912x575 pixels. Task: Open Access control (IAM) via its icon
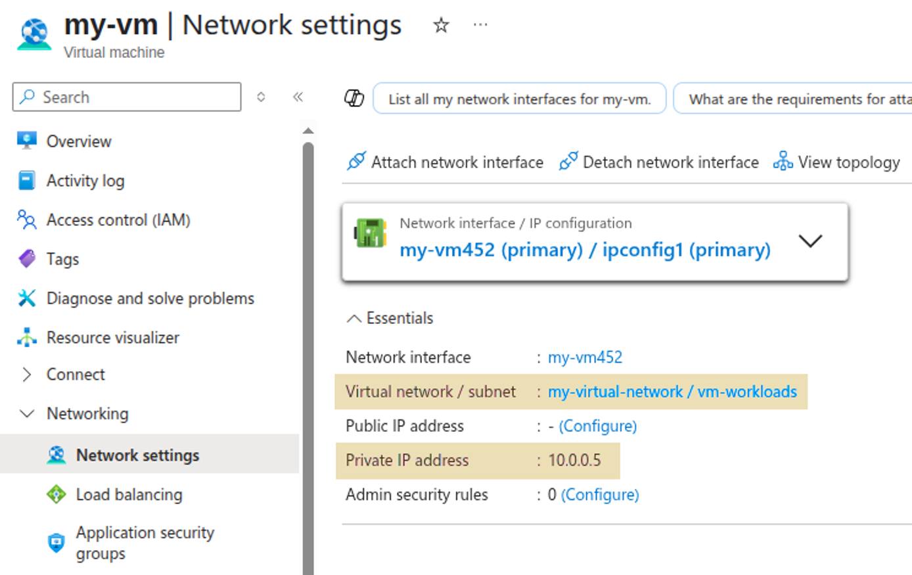27,219
